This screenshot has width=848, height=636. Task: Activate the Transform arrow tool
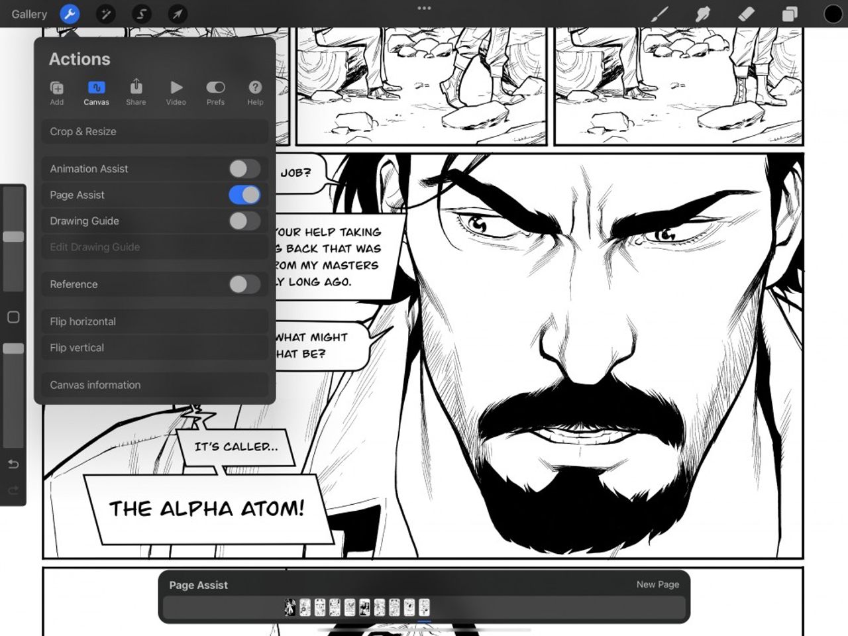click(x=177, y=14)
